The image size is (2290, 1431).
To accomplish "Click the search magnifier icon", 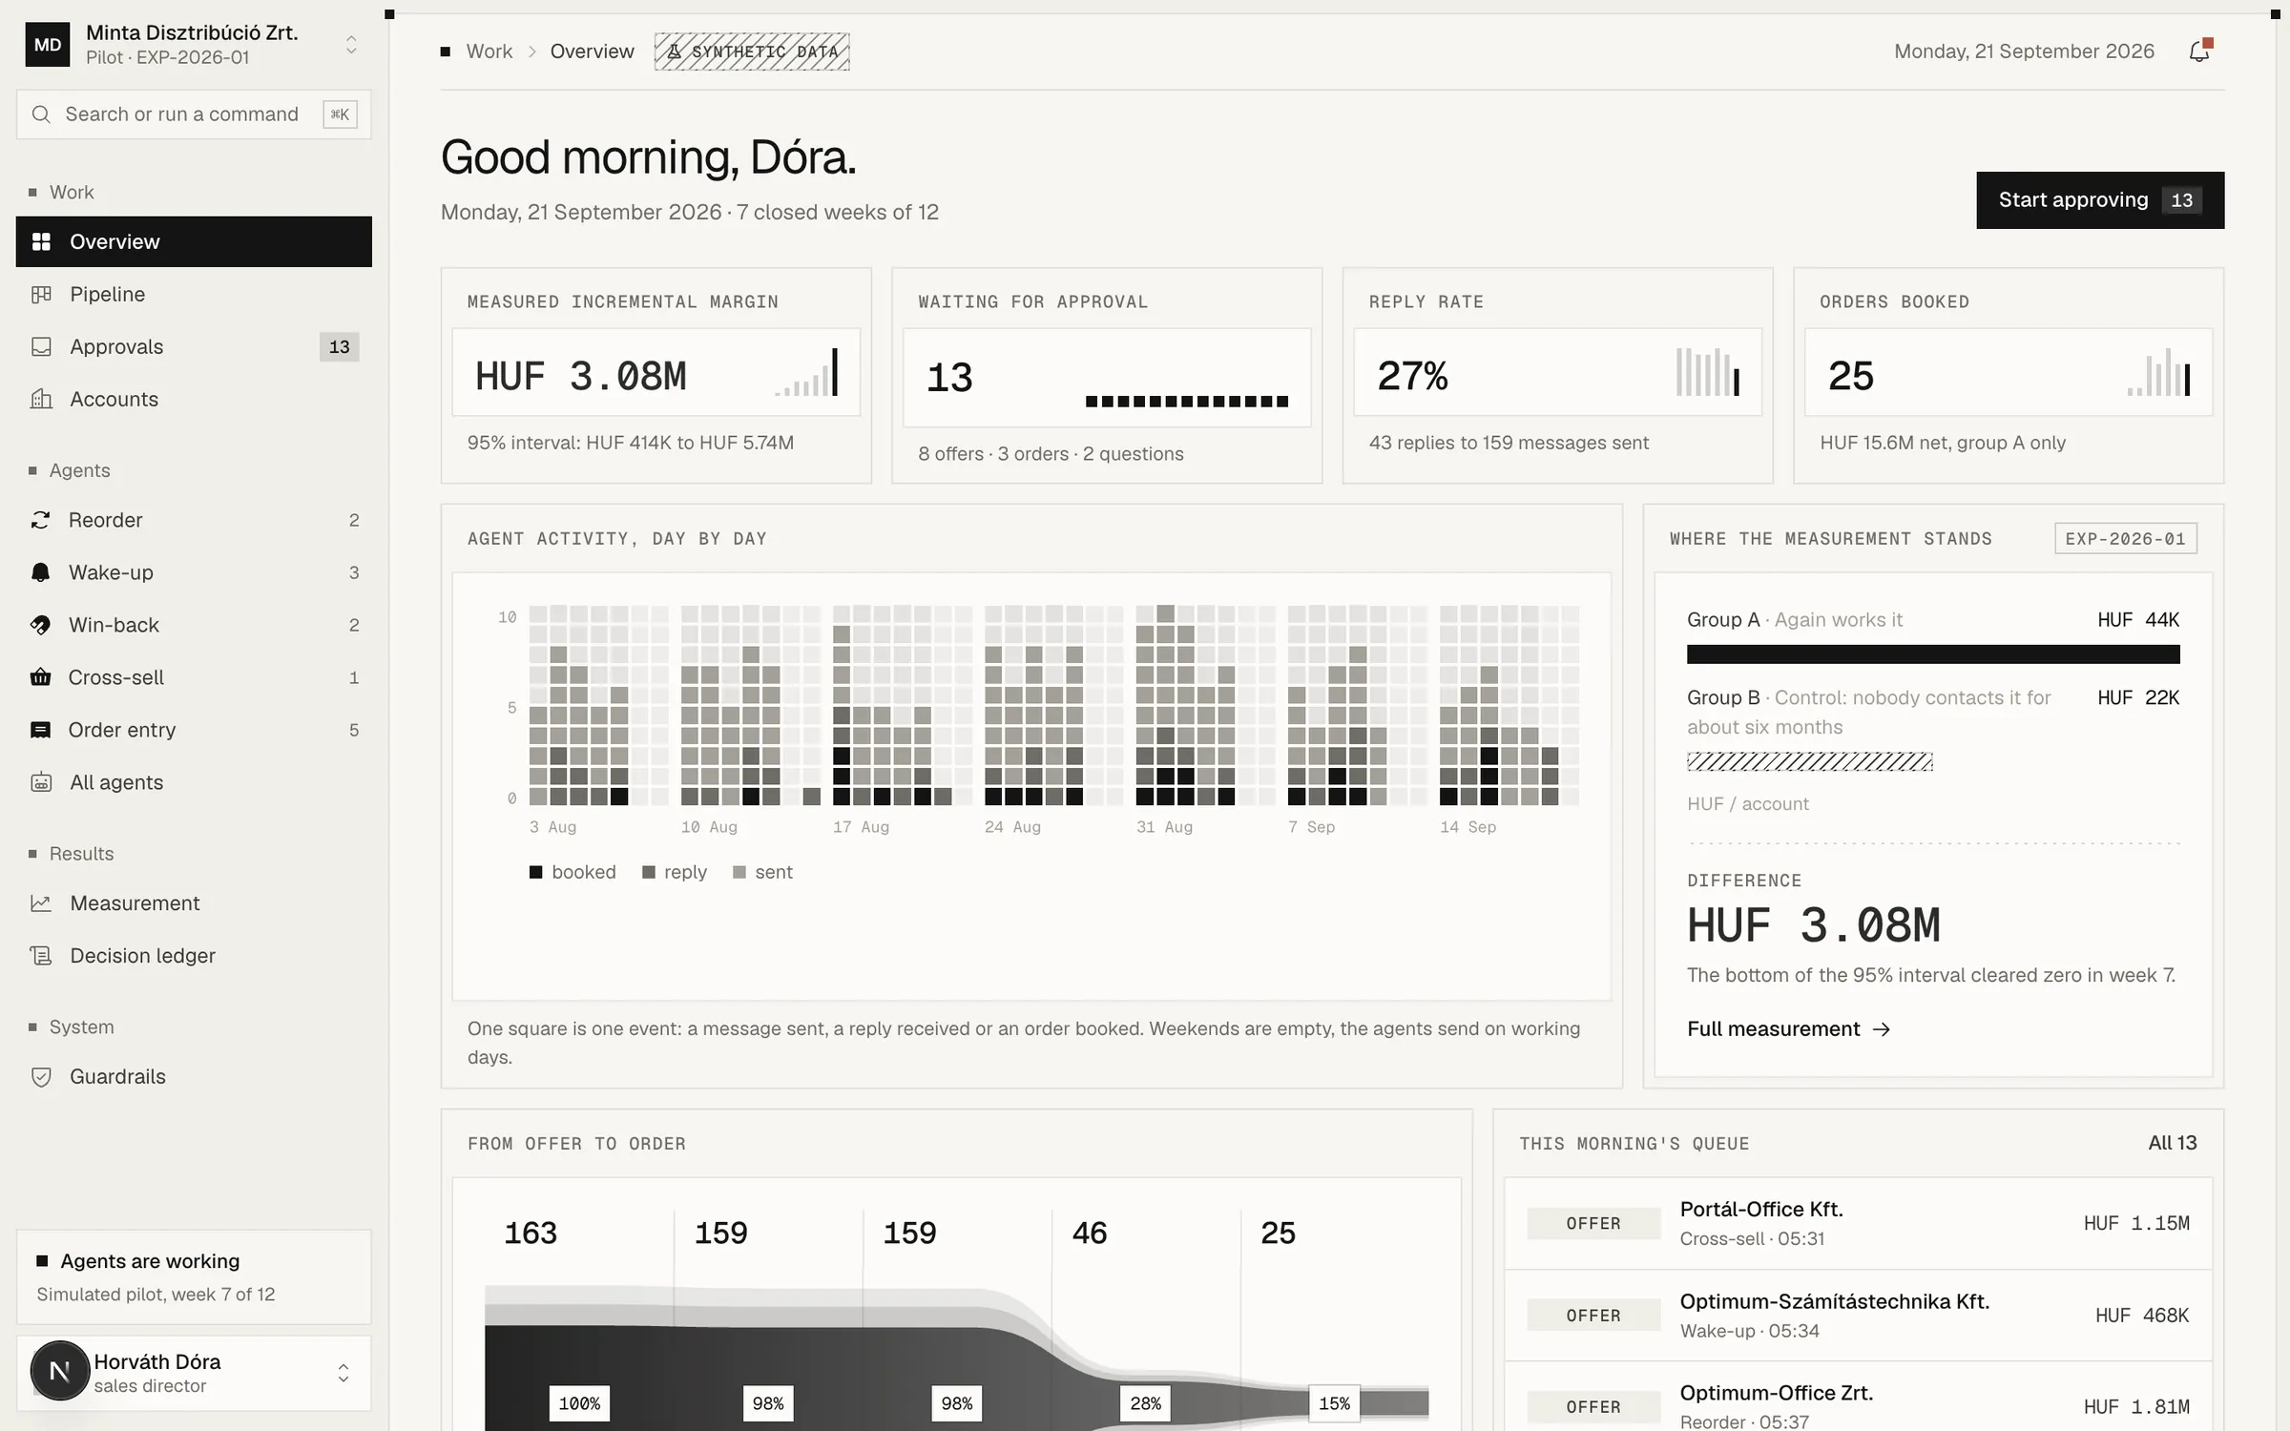I will pyautogui.click(x=41, y=114).
